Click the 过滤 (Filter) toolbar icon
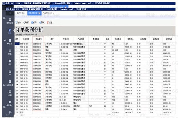The width and height of the screenshot is (178, 118). coord(18,22)
